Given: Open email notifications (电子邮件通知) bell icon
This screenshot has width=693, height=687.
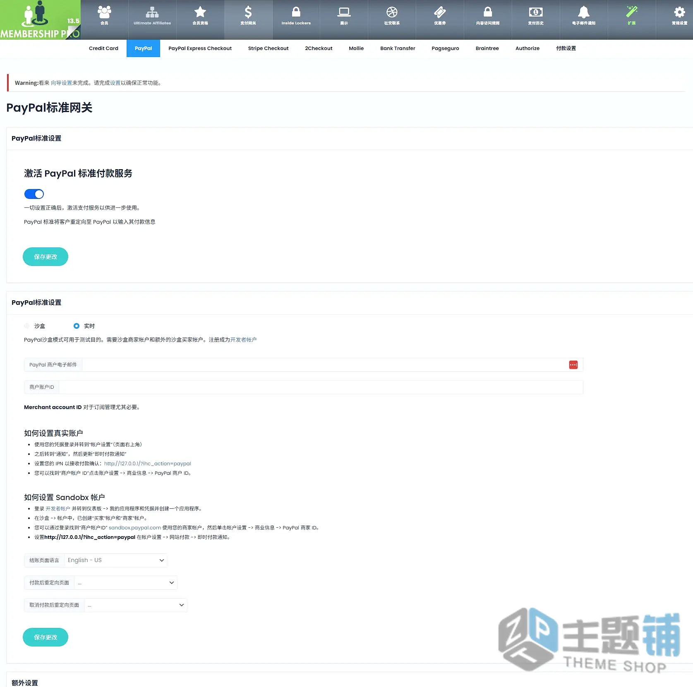Looking at the screenshot, I should 584,16.
